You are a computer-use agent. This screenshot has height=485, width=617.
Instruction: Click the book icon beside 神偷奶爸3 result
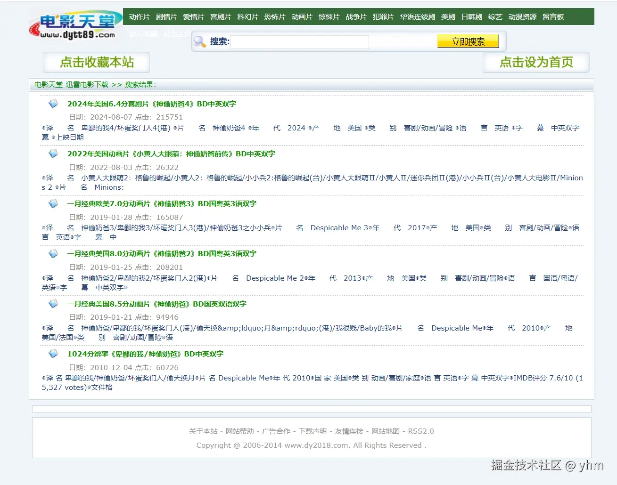point(53,203)
